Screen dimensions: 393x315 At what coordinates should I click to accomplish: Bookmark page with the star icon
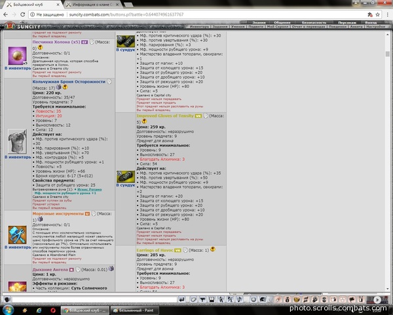click(x=377, y=14)
